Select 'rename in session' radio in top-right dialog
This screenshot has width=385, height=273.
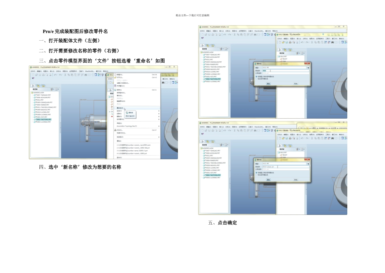point(257,79)
